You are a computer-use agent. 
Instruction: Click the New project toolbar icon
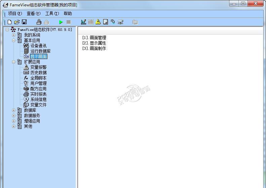[x=10, y=22]
